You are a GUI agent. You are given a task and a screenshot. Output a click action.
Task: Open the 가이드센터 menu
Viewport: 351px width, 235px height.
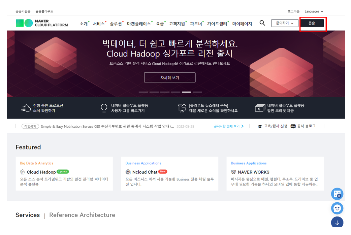[217, 24]
